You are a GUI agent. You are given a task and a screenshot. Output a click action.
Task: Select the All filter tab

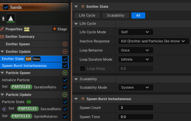(x=138, y=15)
